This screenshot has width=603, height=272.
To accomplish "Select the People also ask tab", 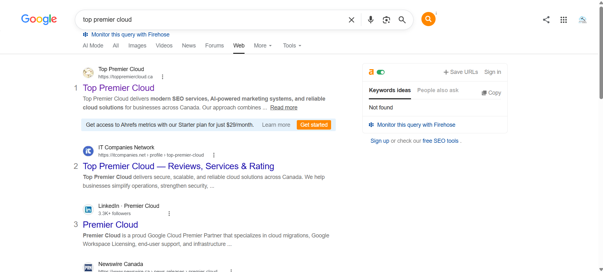I will pos(438,90).
